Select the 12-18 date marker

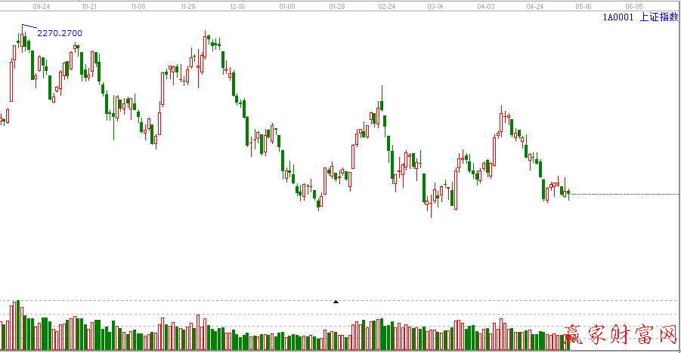click(237, 5)
